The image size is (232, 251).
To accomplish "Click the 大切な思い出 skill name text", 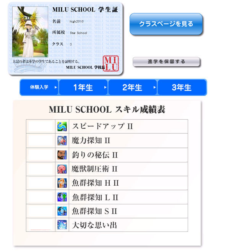I will tap(94, 225).
